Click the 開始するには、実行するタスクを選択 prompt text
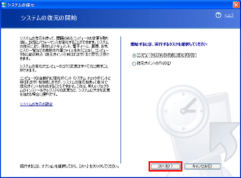This screenshot has width=241, height=178. point(169,44)
